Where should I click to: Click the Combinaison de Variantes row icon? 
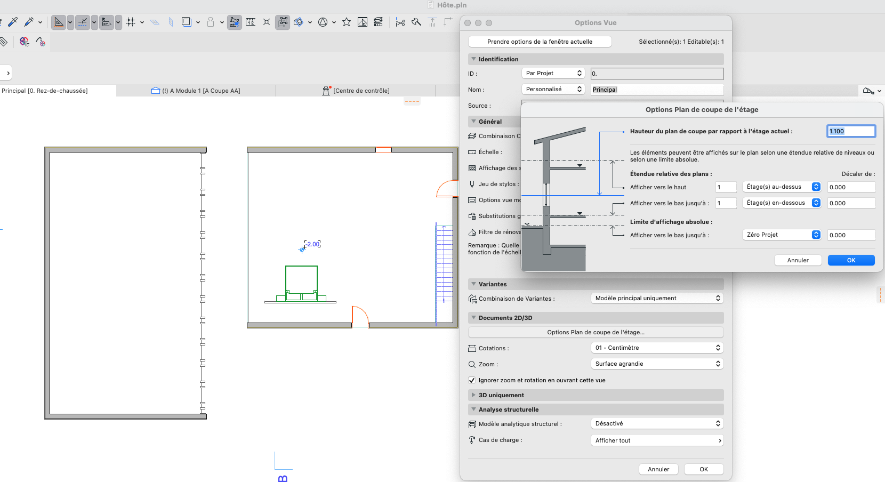472,299
